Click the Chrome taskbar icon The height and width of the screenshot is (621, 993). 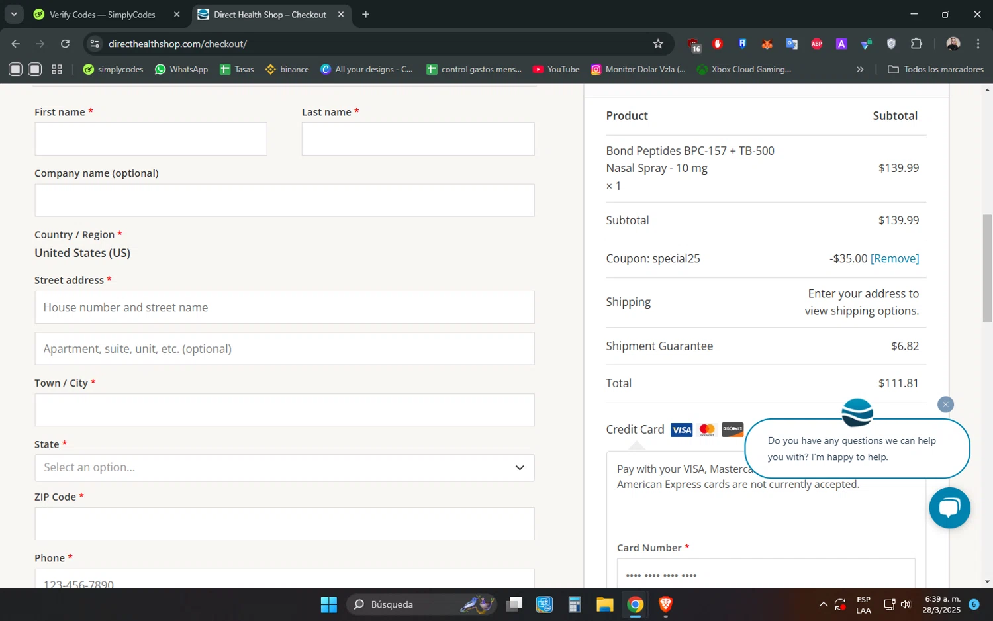coord(636,604)
